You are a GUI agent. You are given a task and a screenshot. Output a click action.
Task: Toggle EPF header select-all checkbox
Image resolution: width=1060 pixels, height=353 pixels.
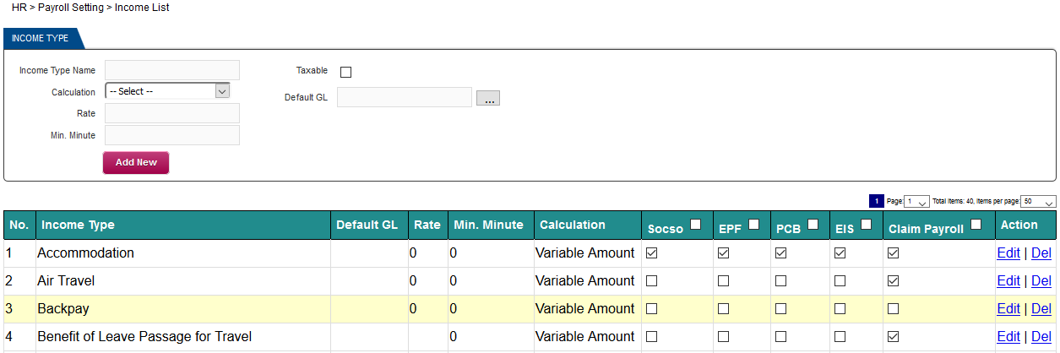pos(753,225)
